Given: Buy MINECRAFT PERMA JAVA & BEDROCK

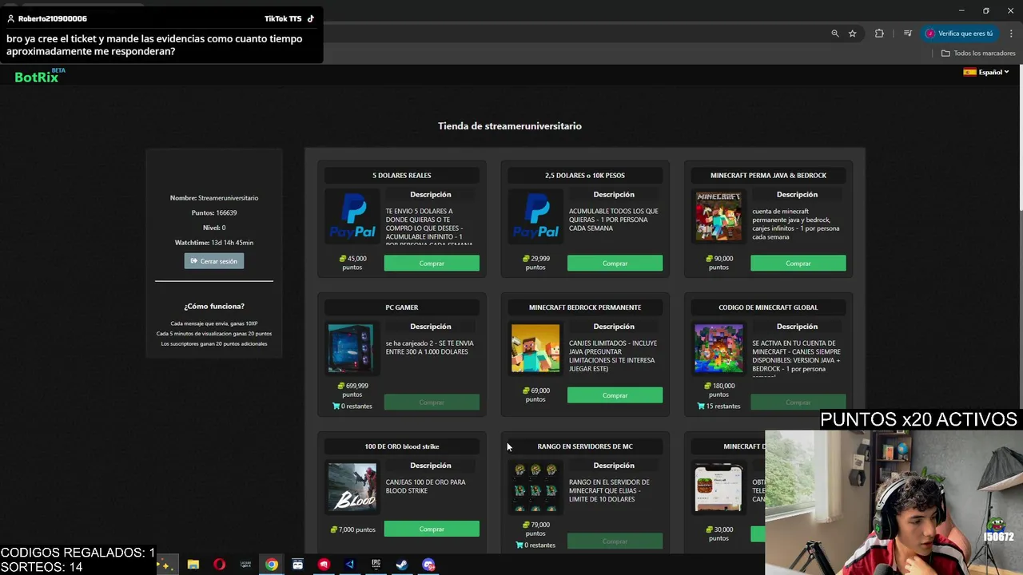Looking at the screenshot, I should coord(798,263).
